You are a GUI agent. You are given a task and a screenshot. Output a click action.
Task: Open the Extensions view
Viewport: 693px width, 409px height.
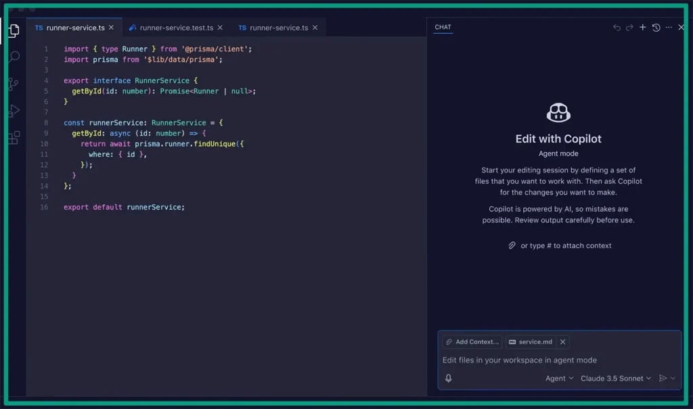coord(14,137)
